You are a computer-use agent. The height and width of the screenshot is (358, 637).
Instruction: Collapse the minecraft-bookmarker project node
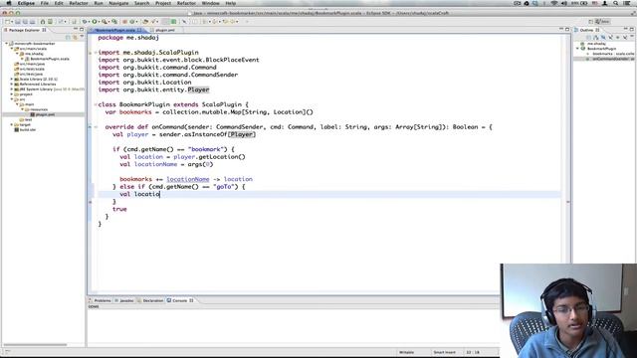coord(7,44)
